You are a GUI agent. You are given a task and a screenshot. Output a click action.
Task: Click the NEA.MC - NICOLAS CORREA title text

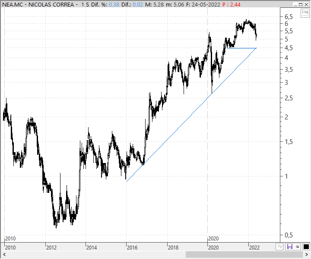tap(38, 4)
